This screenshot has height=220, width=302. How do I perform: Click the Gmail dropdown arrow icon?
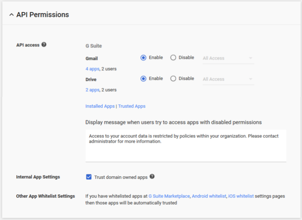click(x=251, y=58)
